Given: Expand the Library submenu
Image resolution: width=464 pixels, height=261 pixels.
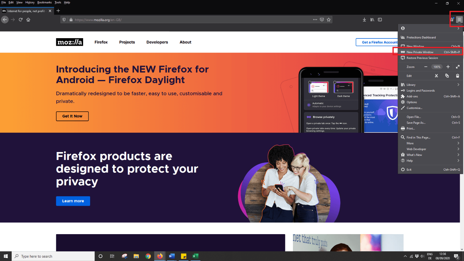Looking at the screenshot, I should pos(430,85).
